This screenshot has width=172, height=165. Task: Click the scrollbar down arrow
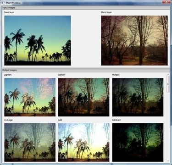[x=168, y=161]
